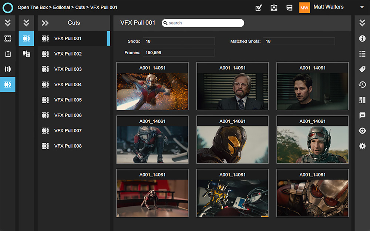Expand the right sidebar double chevron
Viewport: 370px width, 231px height.
pyautogui.click(x=362, y=23)
